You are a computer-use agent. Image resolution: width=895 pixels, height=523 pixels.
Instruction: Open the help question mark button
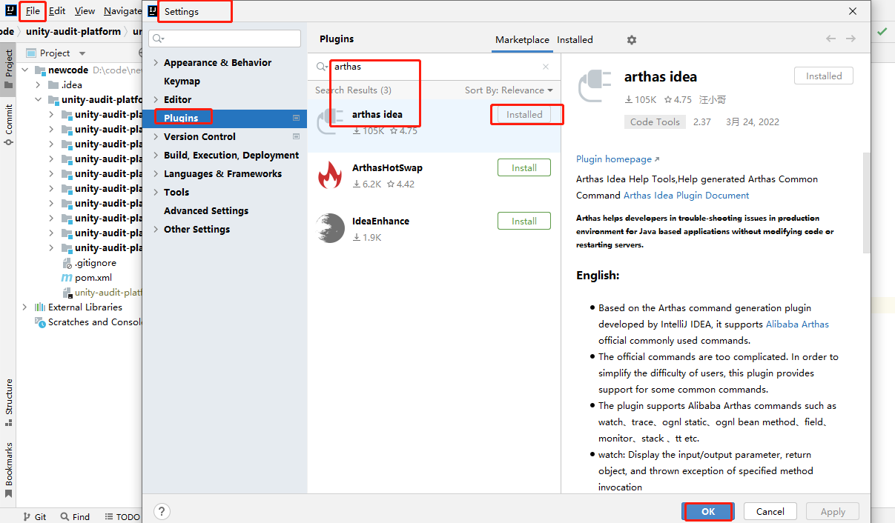pos(162,511)
